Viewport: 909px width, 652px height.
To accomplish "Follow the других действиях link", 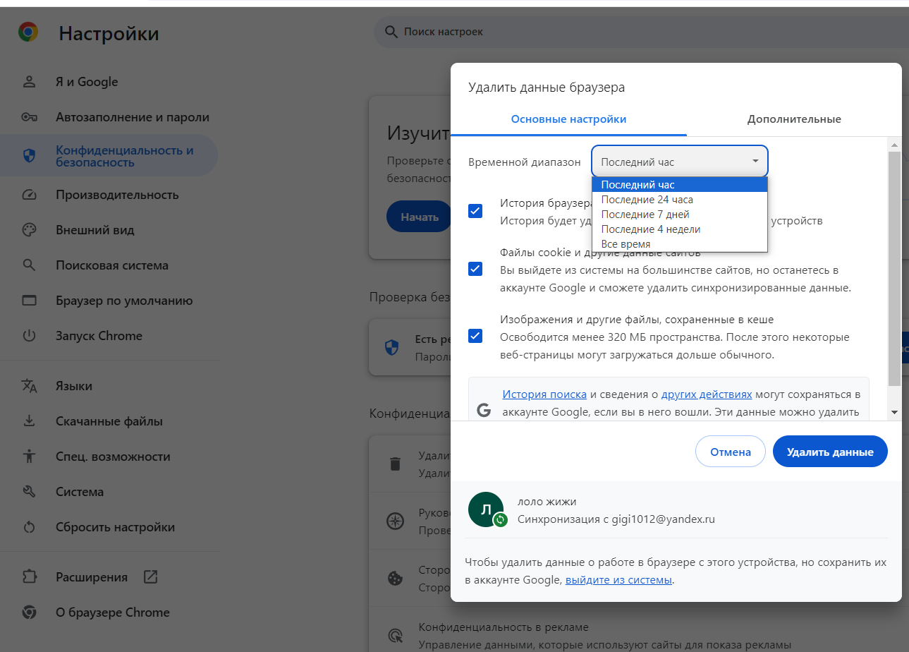I will coord(707,394).
